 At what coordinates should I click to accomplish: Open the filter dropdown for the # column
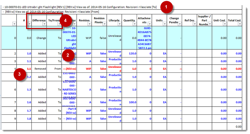tap(29, 24)
